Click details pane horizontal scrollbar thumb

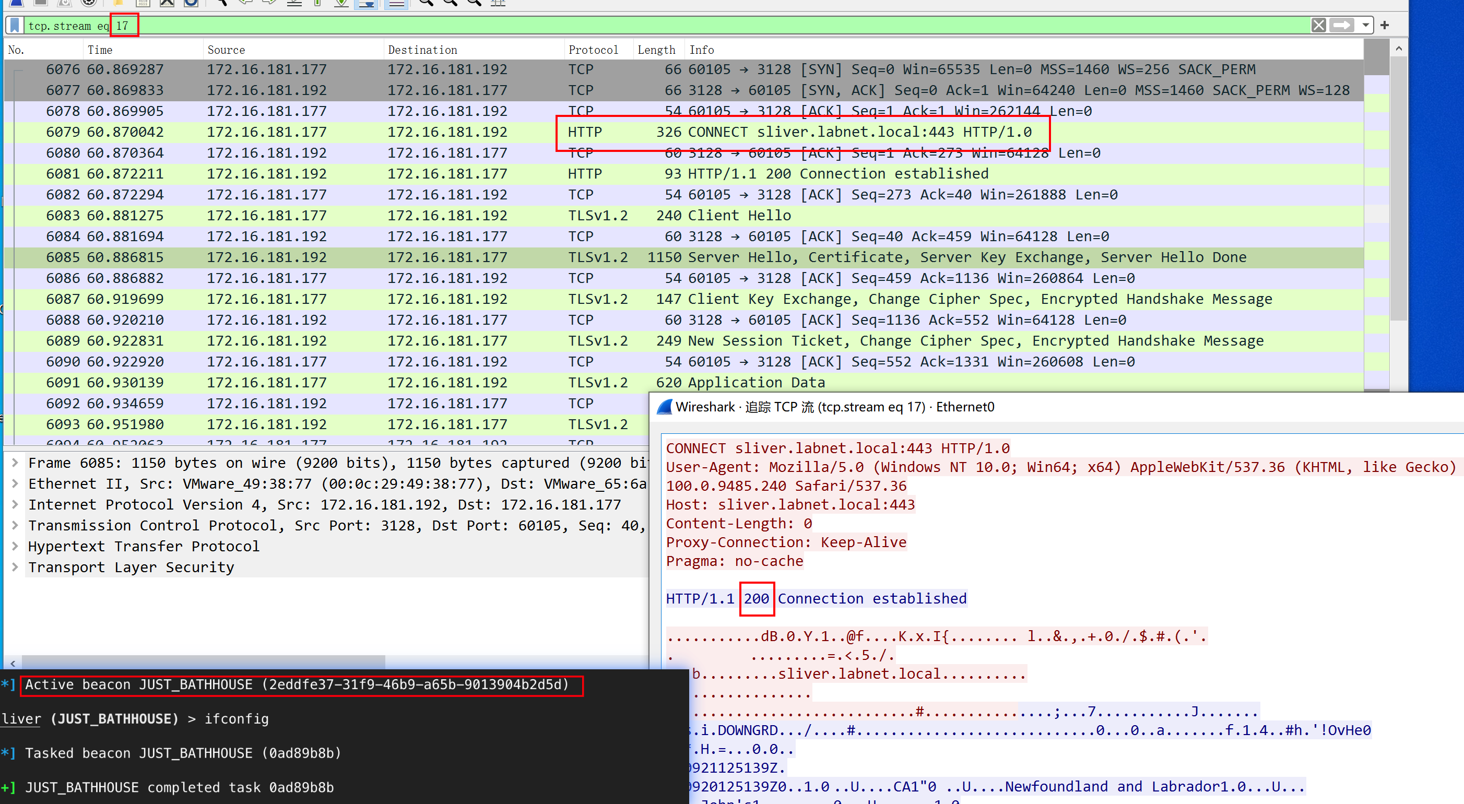[204, 663]
